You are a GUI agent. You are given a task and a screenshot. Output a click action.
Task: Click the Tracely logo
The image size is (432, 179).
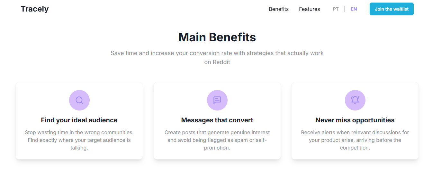pyautogui.click(x=35, y=9)
